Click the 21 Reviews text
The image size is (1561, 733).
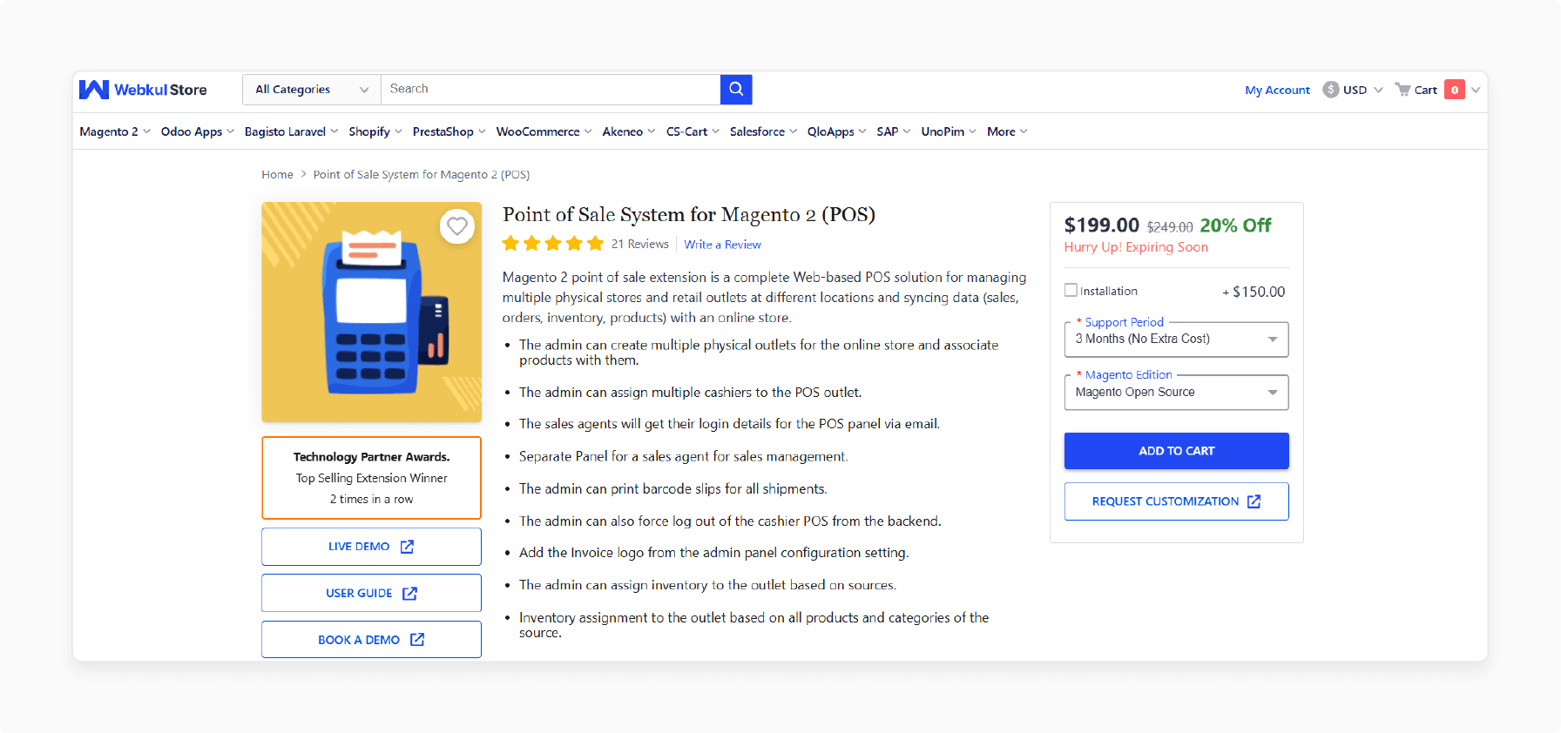pyautogui.click(x=640, y=245)
